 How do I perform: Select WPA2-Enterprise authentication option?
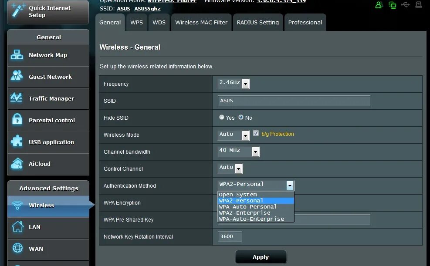[x=256, y=212]
